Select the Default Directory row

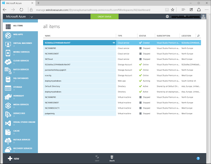(122, 86)
